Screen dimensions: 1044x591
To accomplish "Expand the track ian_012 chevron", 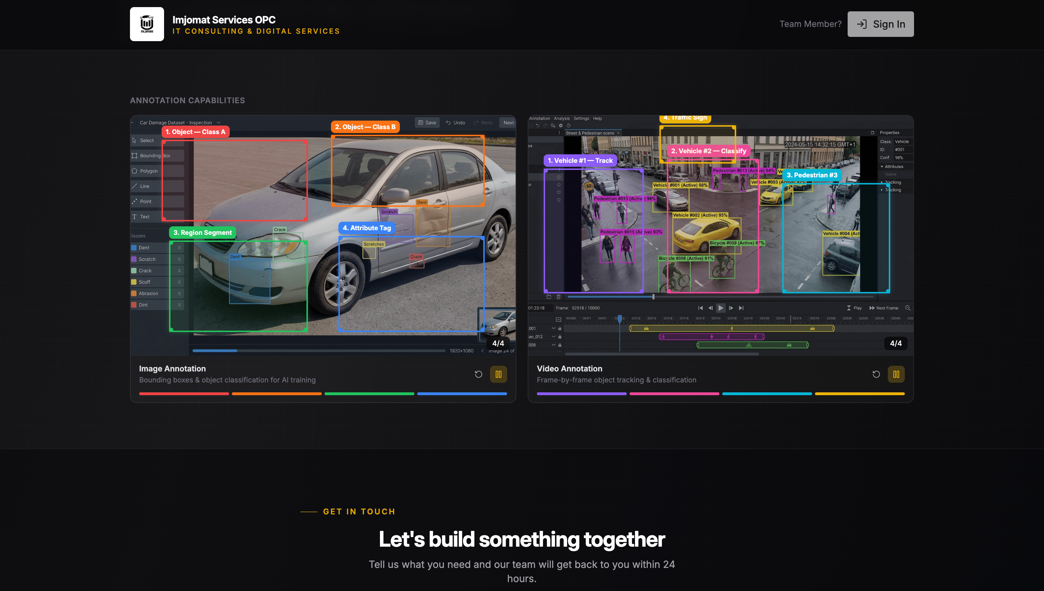I will [553, 337].
